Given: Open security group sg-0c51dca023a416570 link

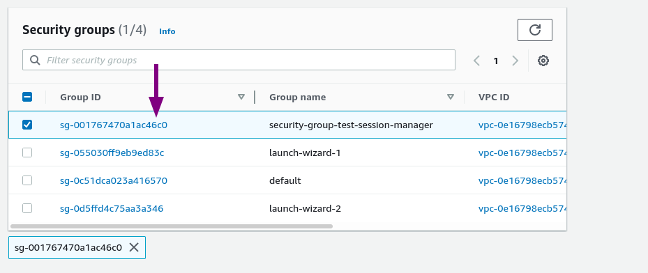Looking at the screenshot, I should [114, 180].
